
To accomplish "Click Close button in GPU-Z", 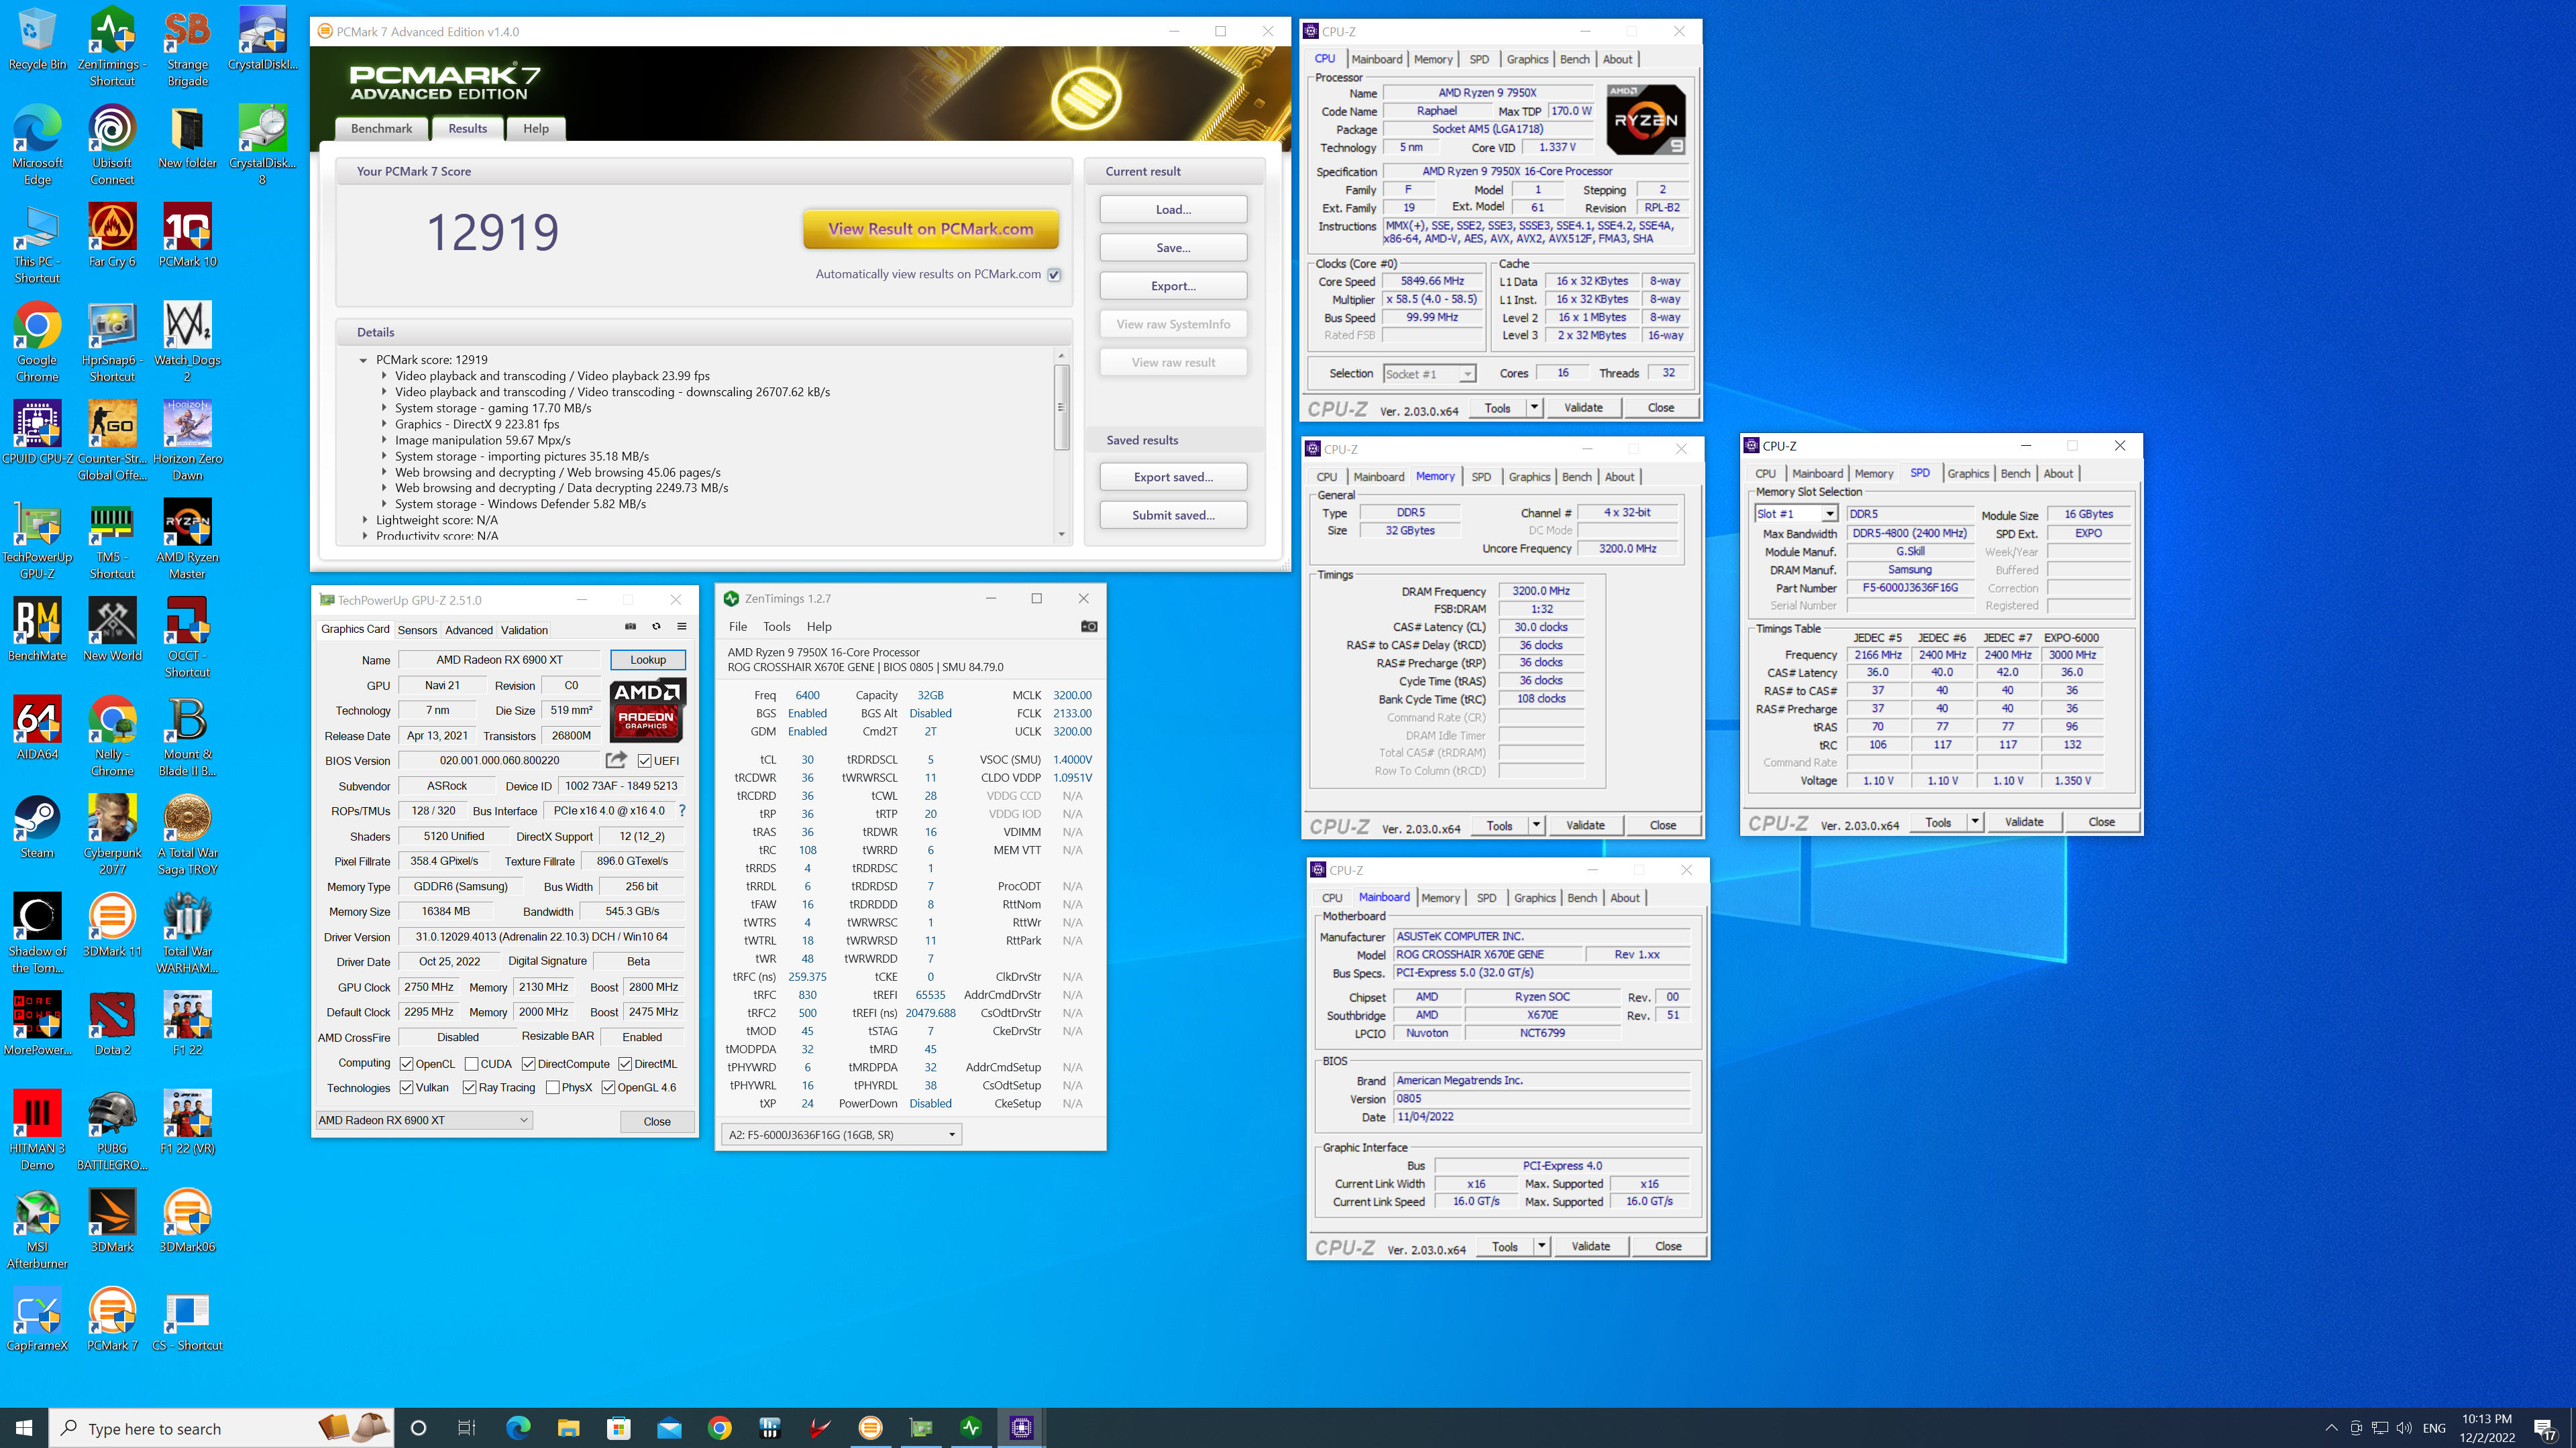I will [656, 1122].
